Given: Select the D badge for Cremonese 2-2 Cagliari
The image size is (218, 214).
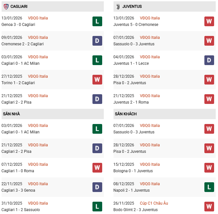Looking at the screenshot, I should (97, 41).
